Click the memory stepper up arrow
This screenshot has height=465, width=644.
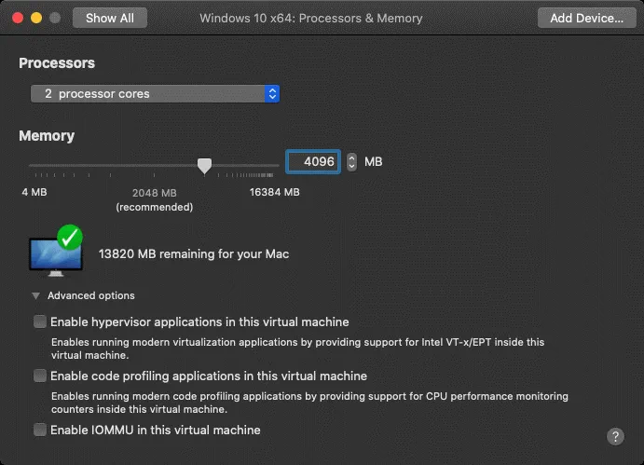click(351, 157)
